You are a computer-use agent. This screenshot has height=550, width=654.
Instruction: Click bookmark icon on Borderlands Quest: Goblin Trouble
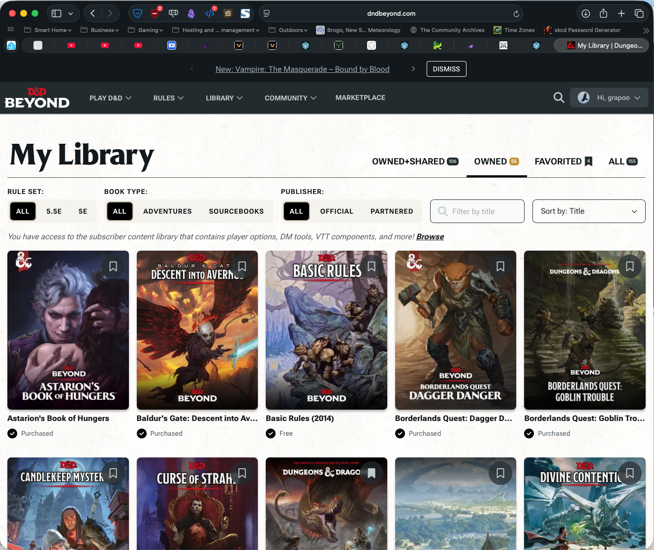click(630, 266)
